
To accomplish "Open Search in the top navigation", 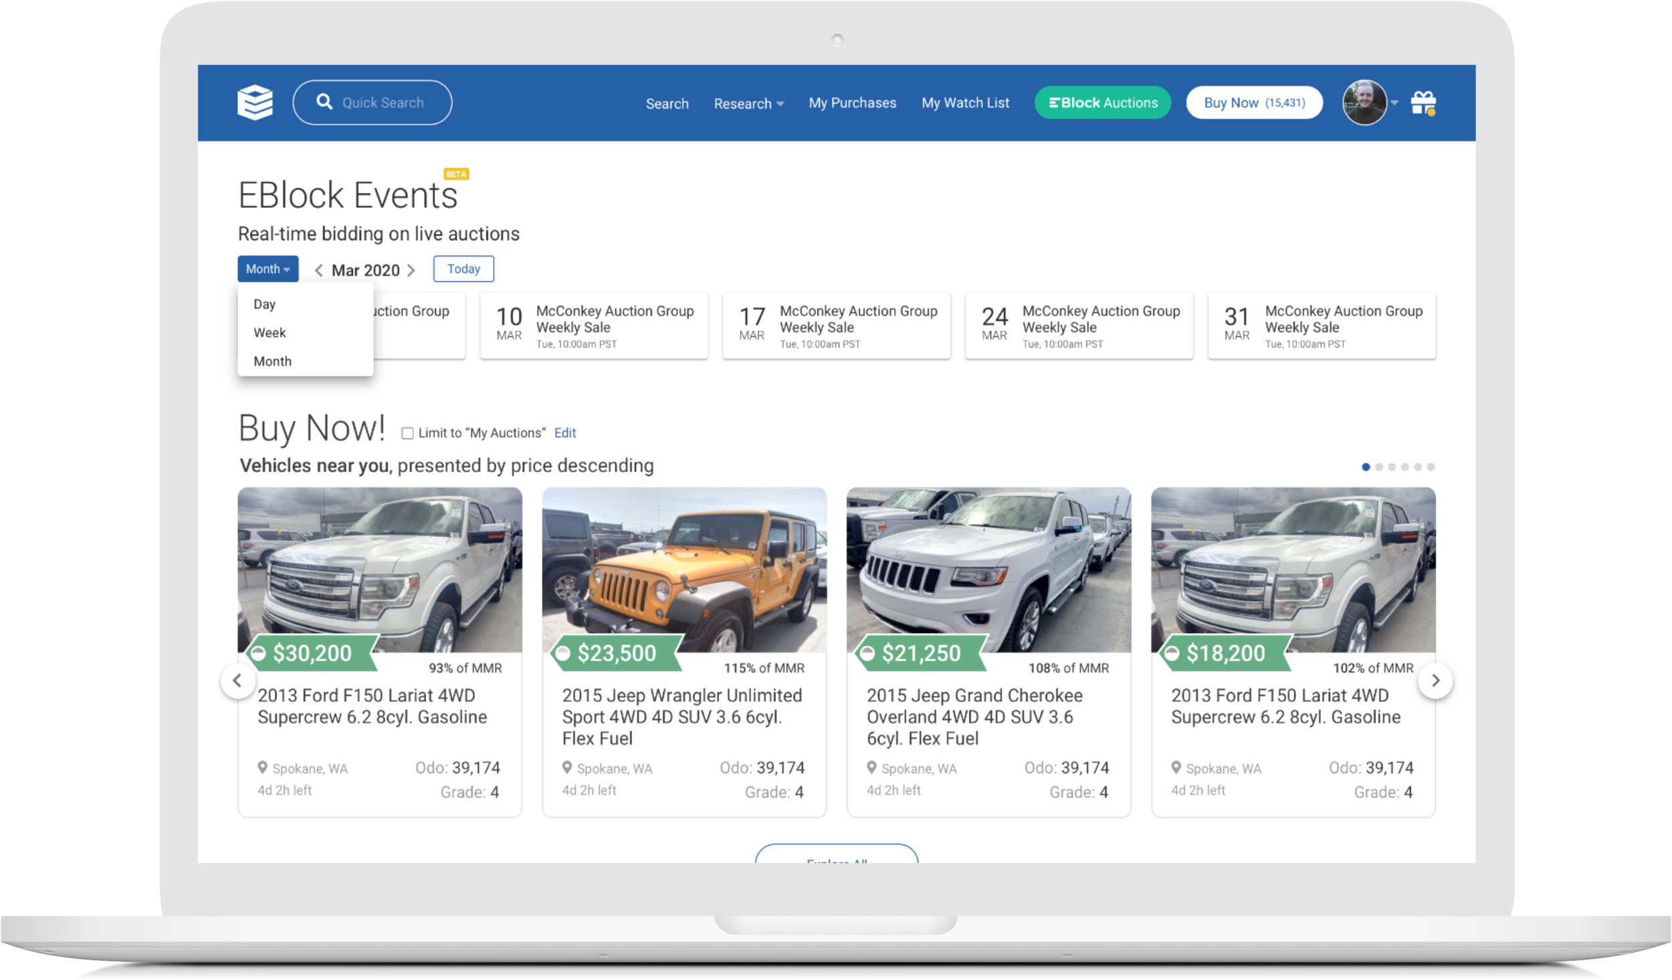I will coord(667,104).
